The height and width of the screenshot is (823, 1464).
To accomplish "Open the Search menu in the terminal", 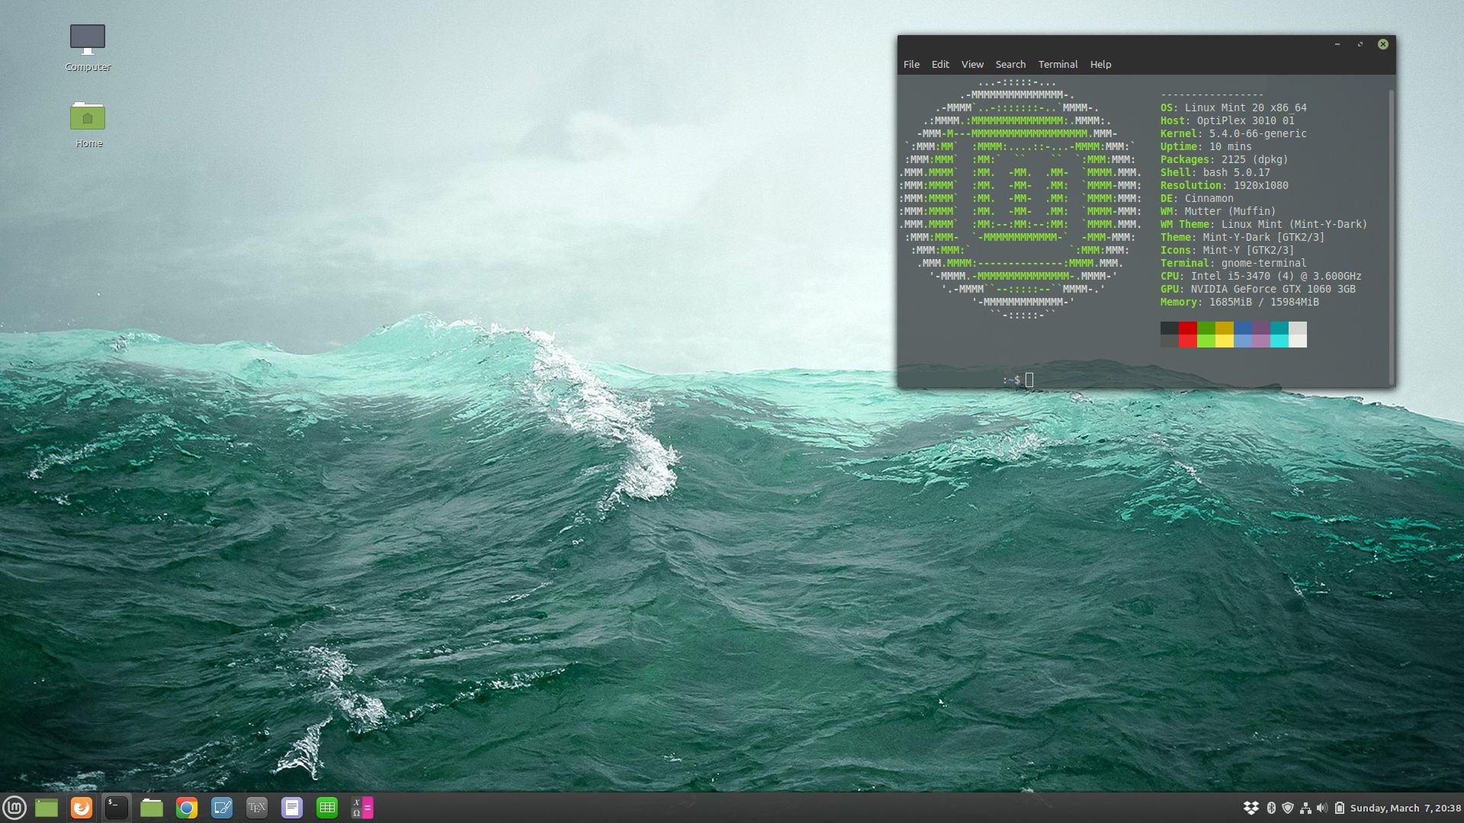I will click(1011, 64).
